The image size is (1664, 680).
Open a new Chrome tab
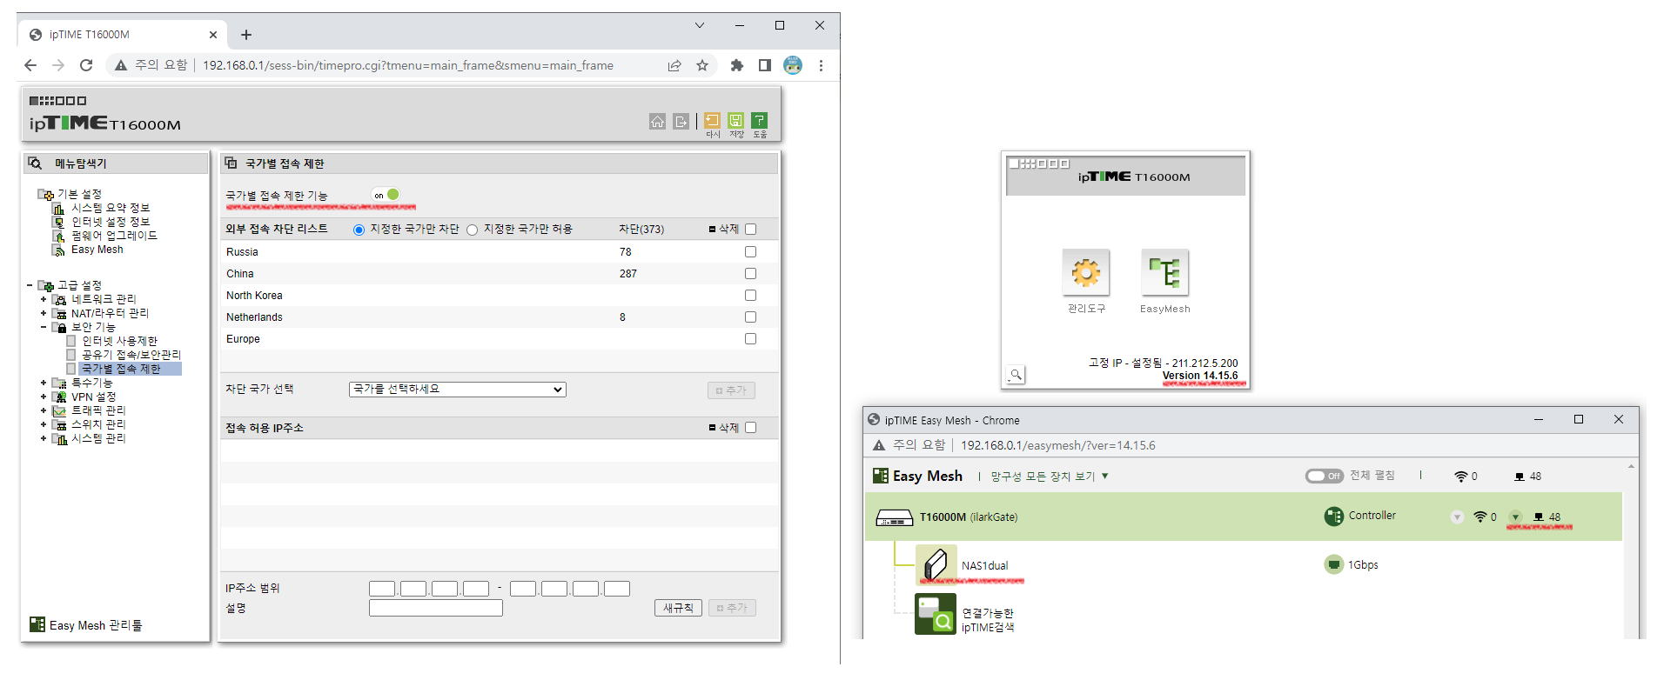246,35
